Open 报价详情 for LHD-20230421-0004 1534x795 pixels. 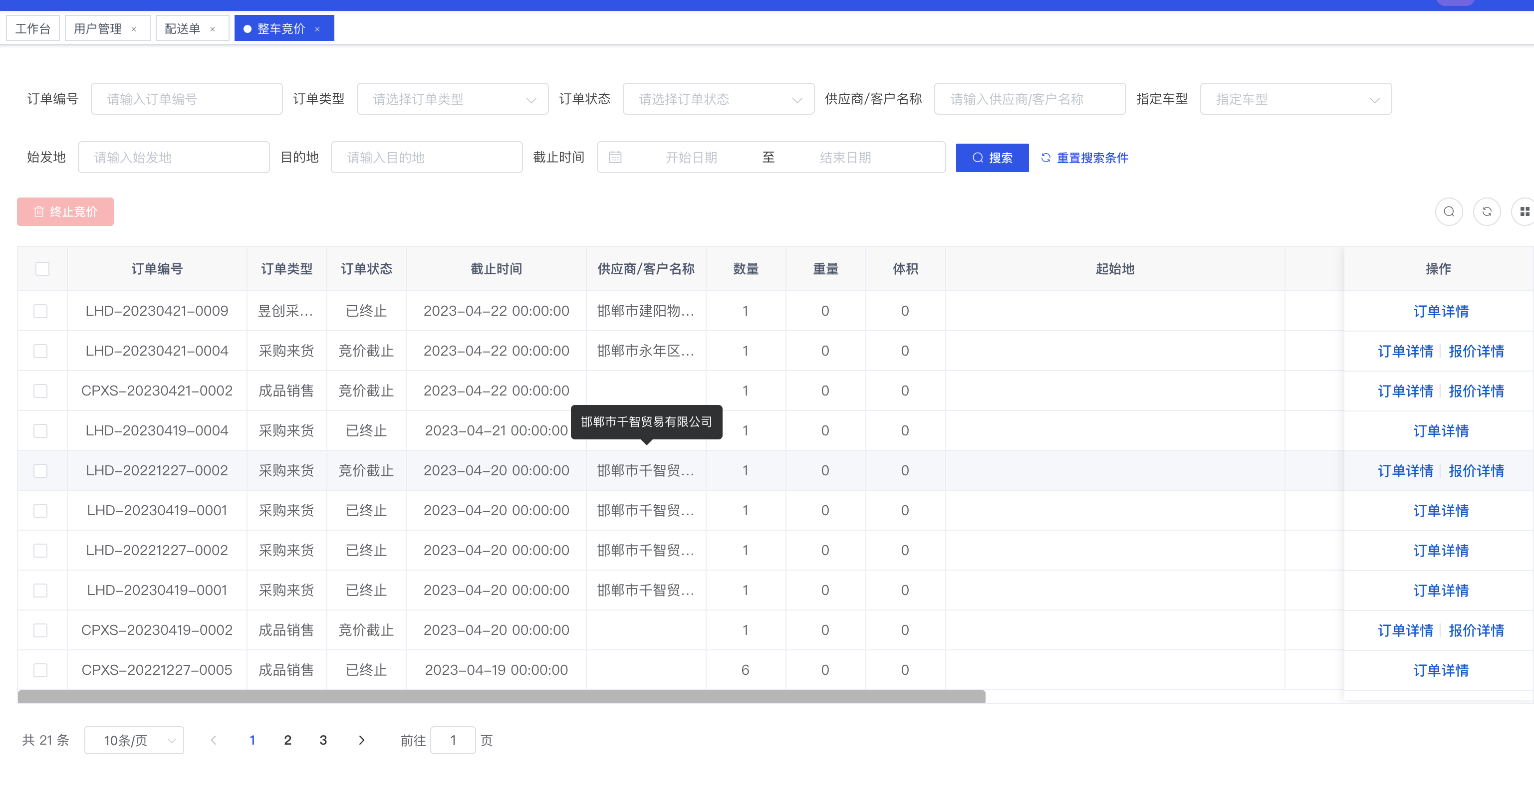[x=1476, y=351]
